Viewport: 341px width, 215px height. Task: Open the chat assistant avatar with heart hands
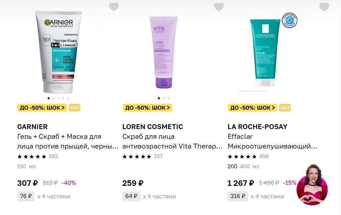pos(312,185)
